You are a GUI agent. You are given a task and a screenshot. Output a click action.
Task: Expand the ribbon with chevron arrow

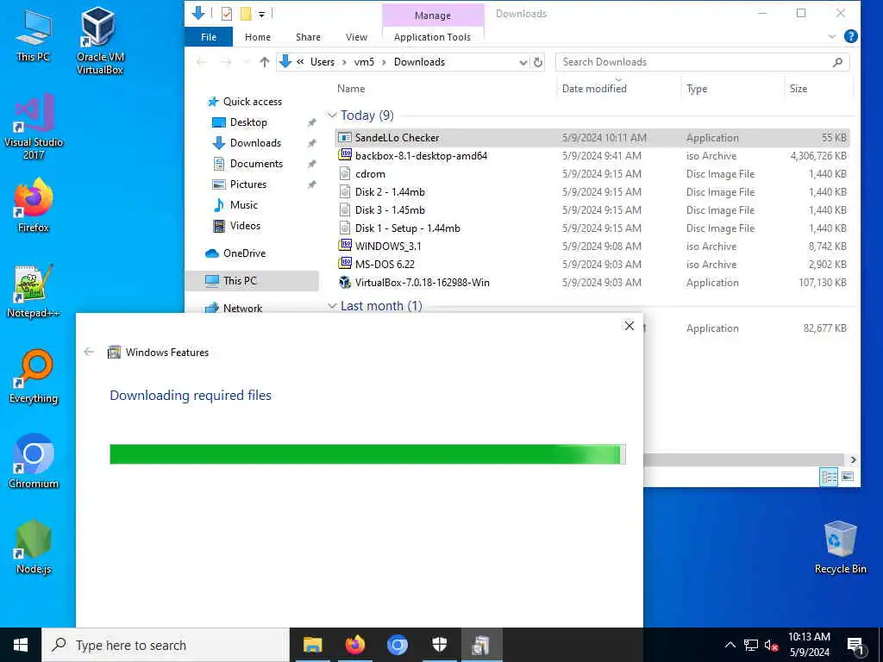coord(832,36)
